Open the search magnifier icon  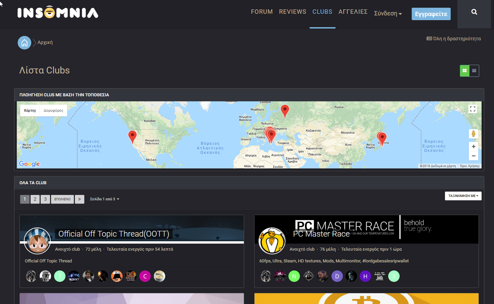pos(474,12)
